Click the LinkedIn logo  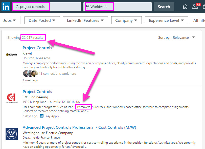[6, 7]
